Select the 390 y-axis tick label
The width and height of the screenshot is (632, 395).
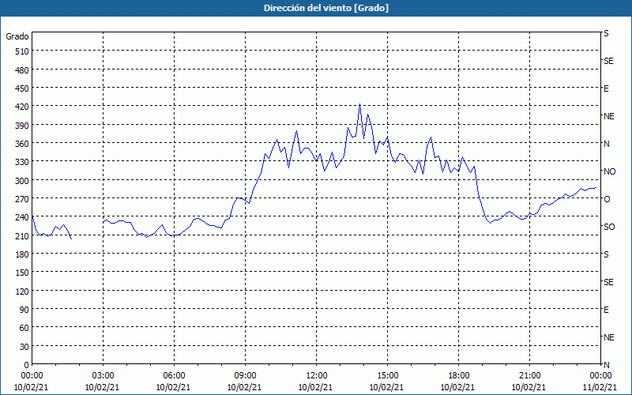[x=22, y=126]
